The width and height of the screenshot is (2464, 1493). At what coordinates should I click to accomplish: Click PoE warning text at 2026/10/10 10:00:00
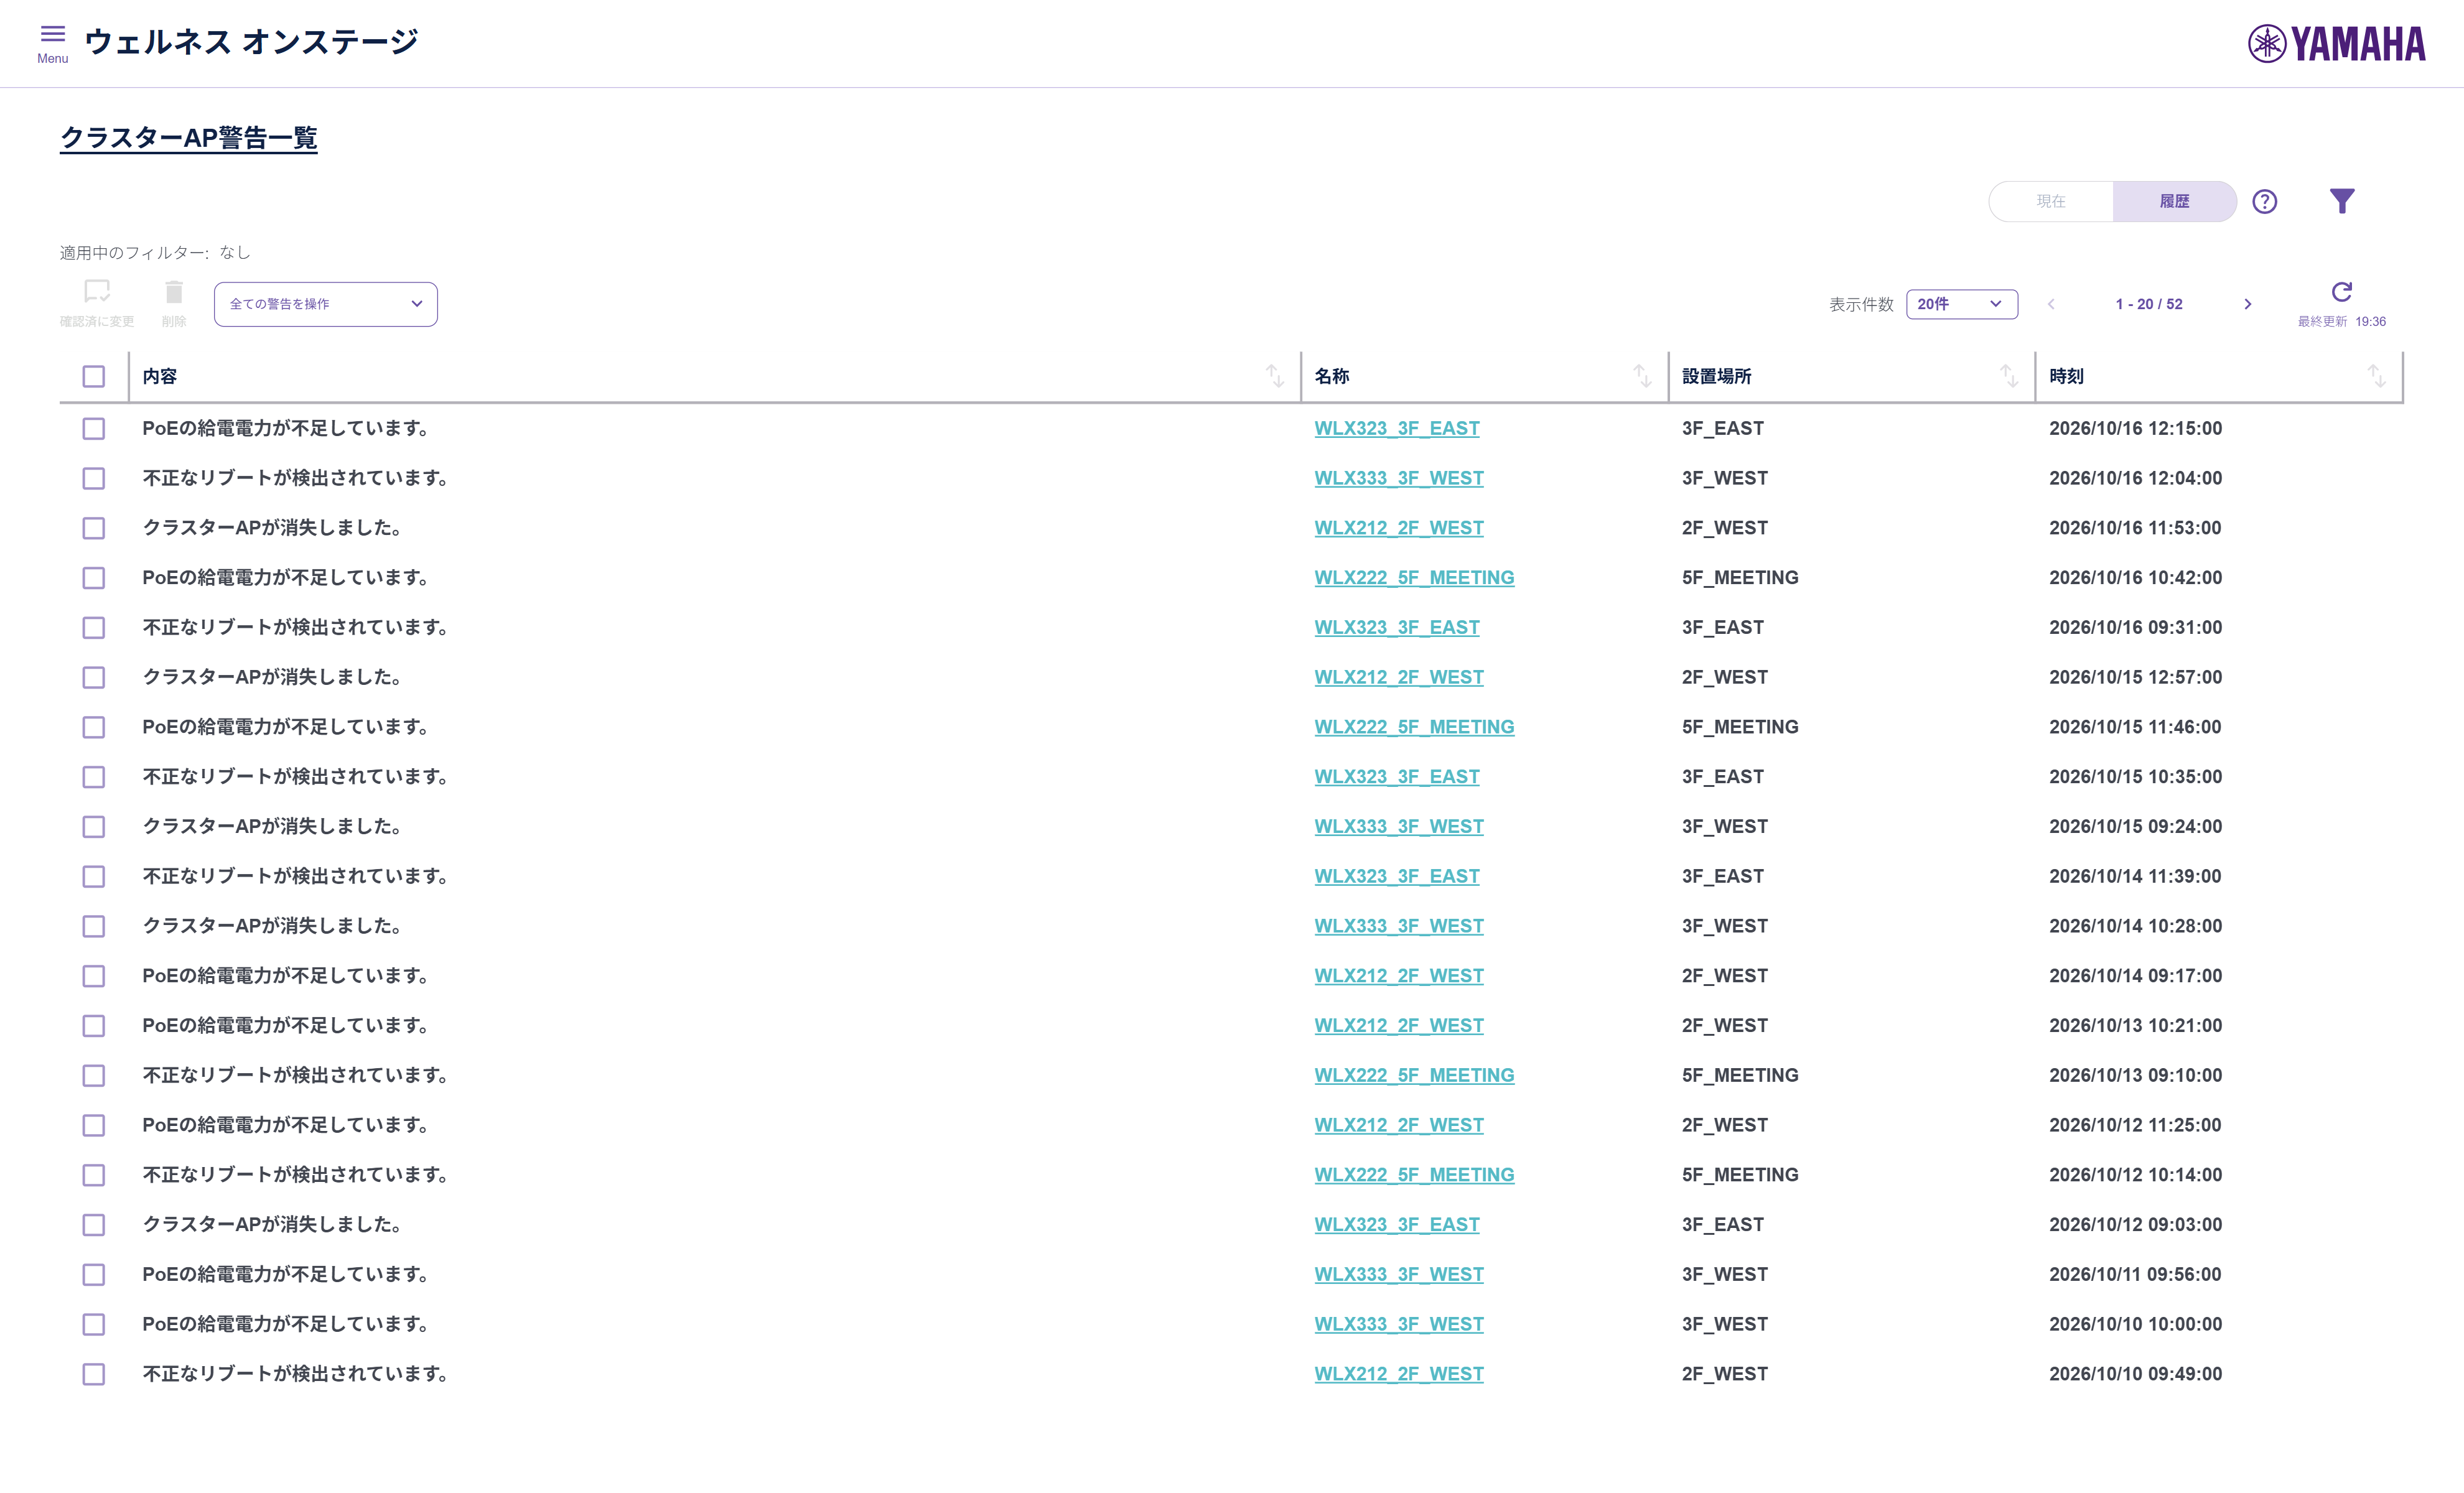click(286, 1324)
